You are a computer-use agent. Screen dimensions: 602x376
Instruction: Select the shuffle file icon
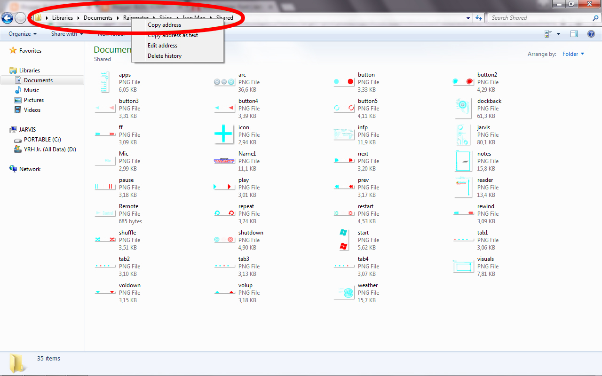pyautogui.click(x=104, y=240)
